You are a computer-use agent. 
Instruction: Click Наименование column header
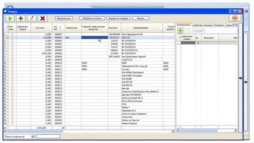(x=140, y=28)
